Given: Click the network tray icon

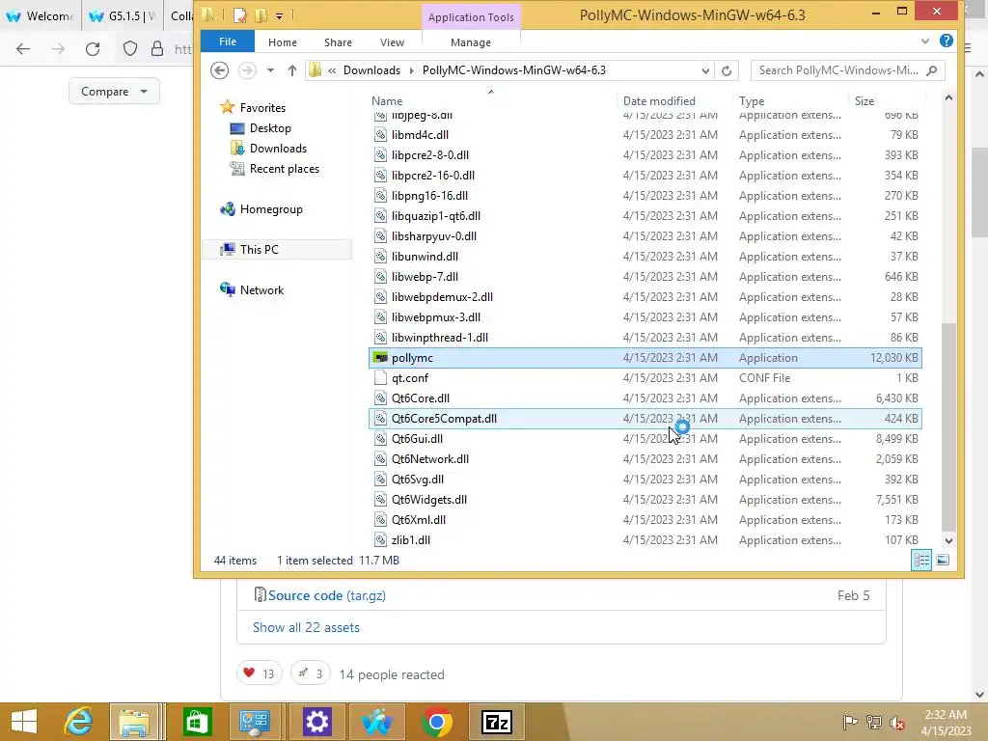Looking at the screenshot, I should [x=874, y=723].
